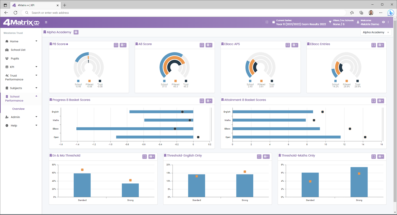The width and height of the screenshot is (397, 215).
Task: Toggle the Trust series in the EBacc APS legend
Action: coord(272,81)
